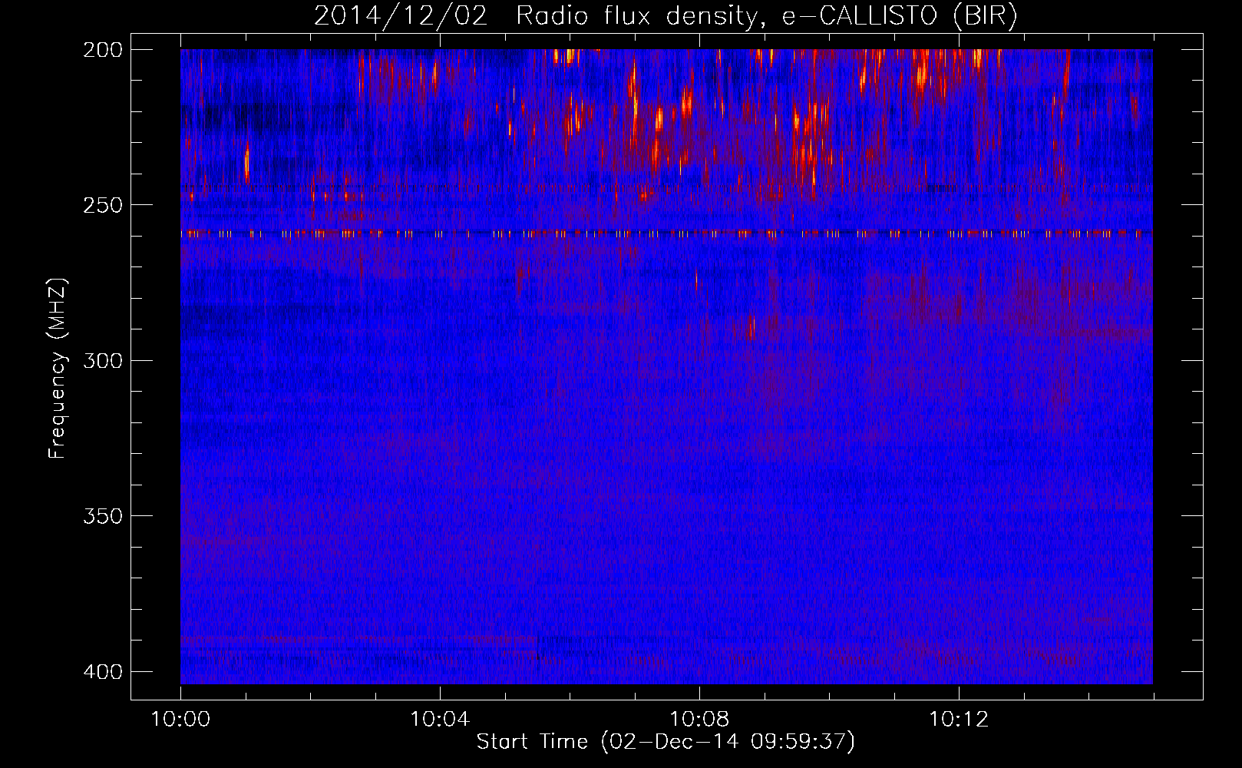Click the "Frequency (MHZ)" axis label
This screenshot has width=1242, height=768.
click(x=58, y=369)
